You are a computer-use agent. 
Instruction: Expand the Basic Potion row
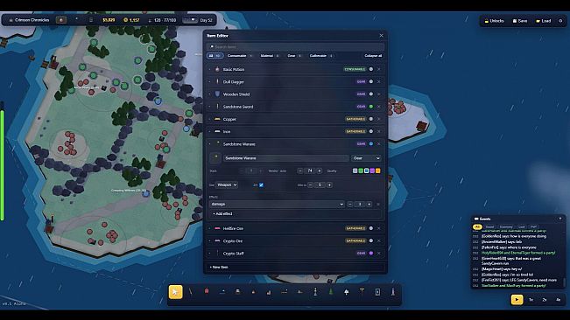point(209,69)
